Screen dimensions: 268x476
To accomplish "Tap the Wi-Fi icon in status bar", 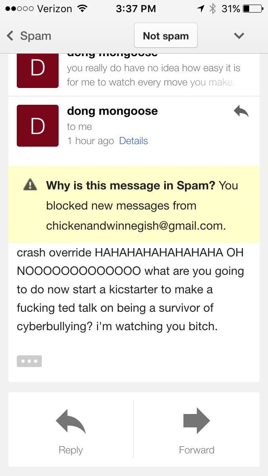I will (x=81, y=9).
